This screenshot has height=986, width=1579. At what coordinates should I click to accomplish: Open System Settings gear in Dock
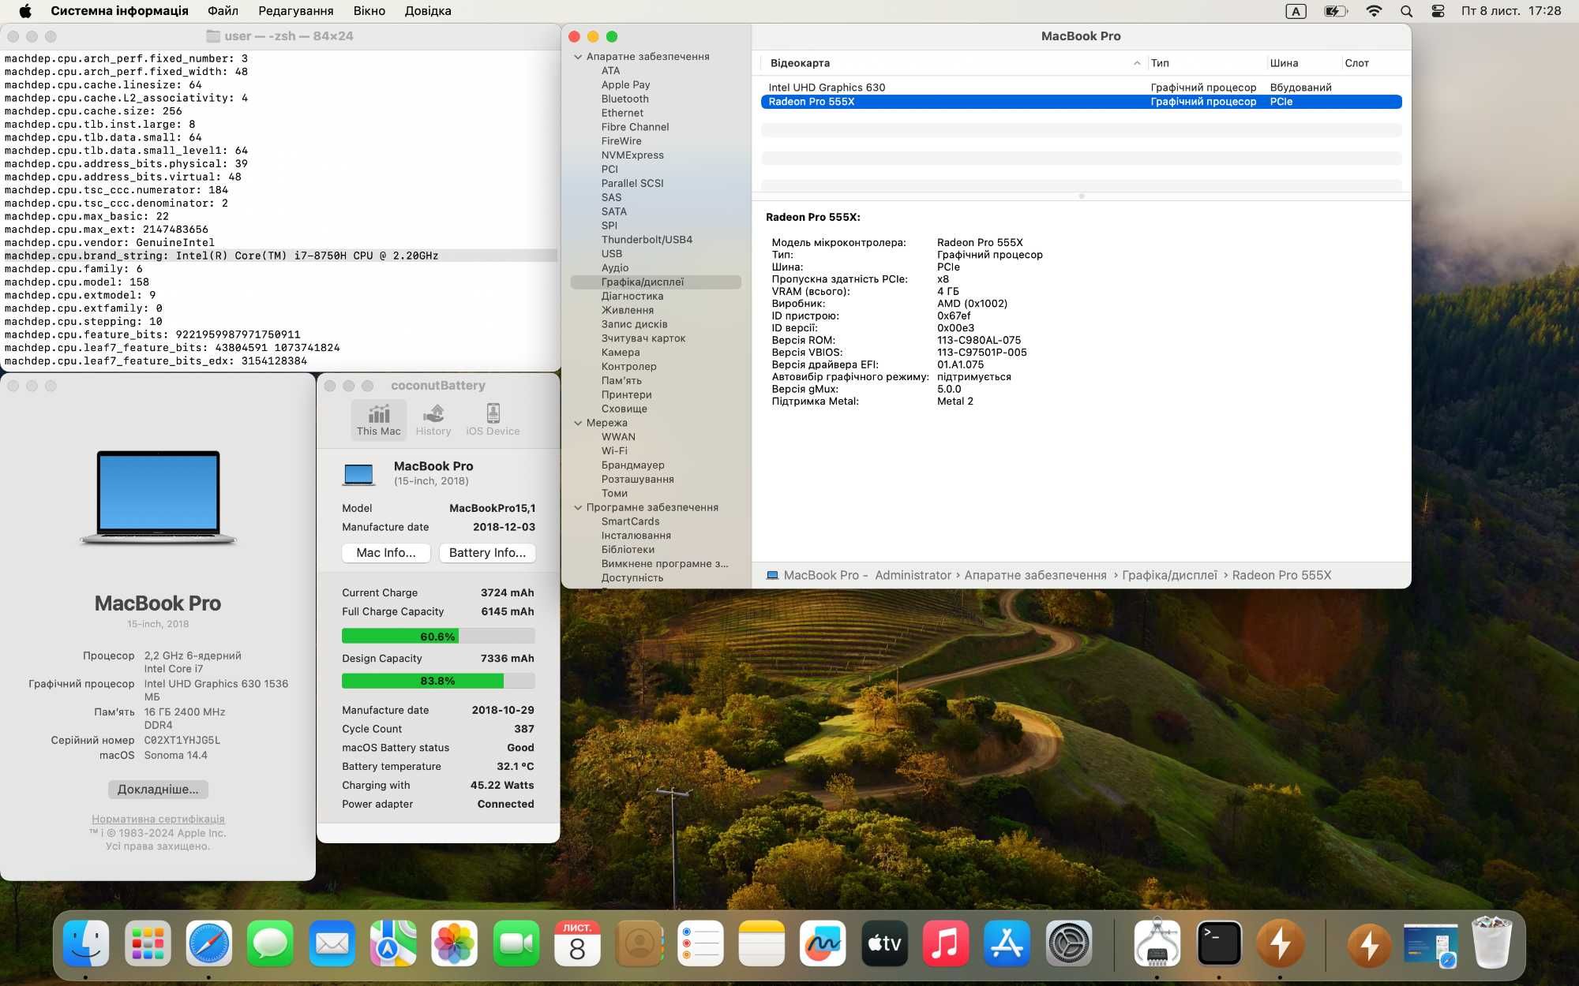pyautogui.click(x=1068, y=943)
